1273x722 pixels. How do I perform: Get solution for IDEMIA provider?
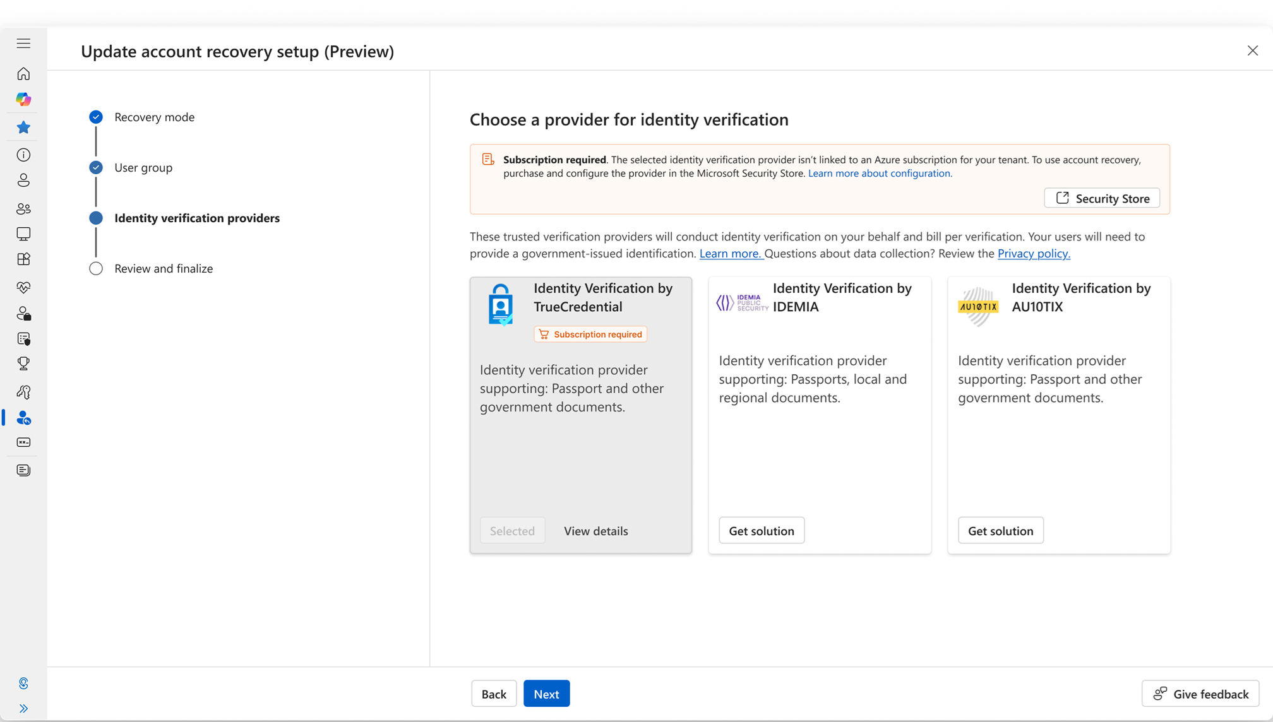click(761, 531)
